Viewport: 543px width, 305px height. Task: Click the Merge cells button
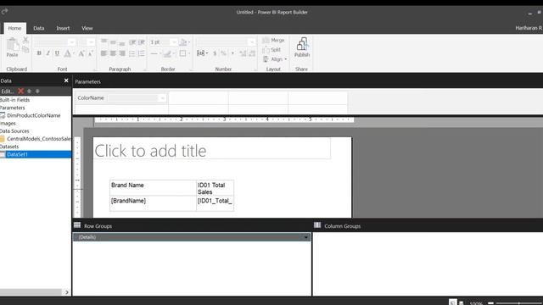(273, 40)
